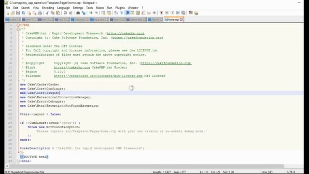Print the document with the printer icon
Image resolution: width=309 pixels, height=174 pixels.
(x=40, y=13)
